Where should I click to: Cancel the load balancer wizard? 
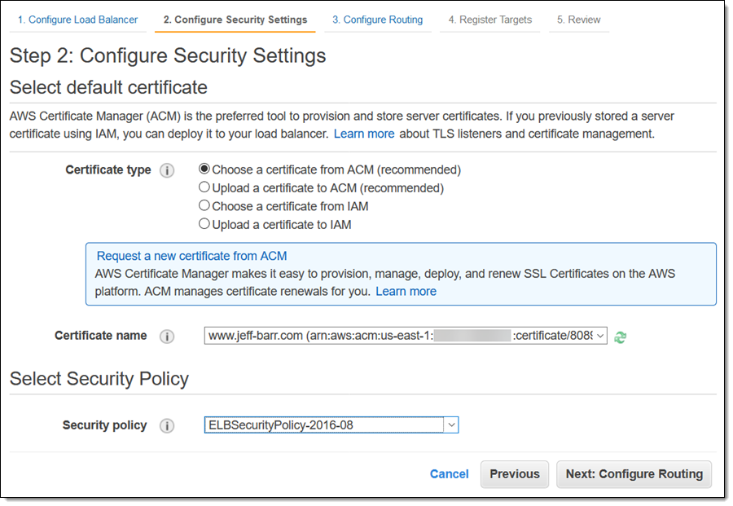click(x=449, y=474)
